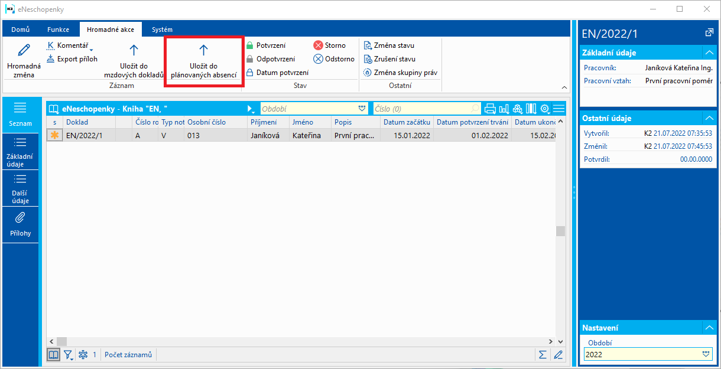Open the filter funnel in status bar
This screenshot has width=721, height=369.
(x=69, y=355)
